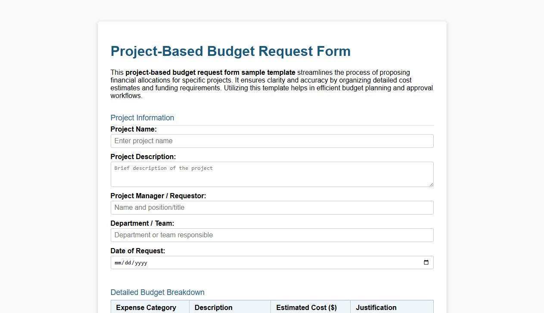Click the Project-Based Budget Request Form title
The width and height of the screenshot is (544, 313).
pyautogui.click(x=230, y=51)
